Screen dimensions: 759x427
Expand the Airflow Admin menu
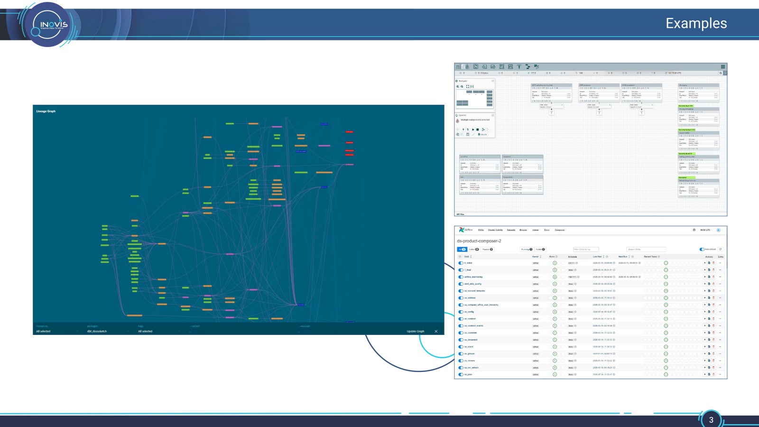(536, 230)
